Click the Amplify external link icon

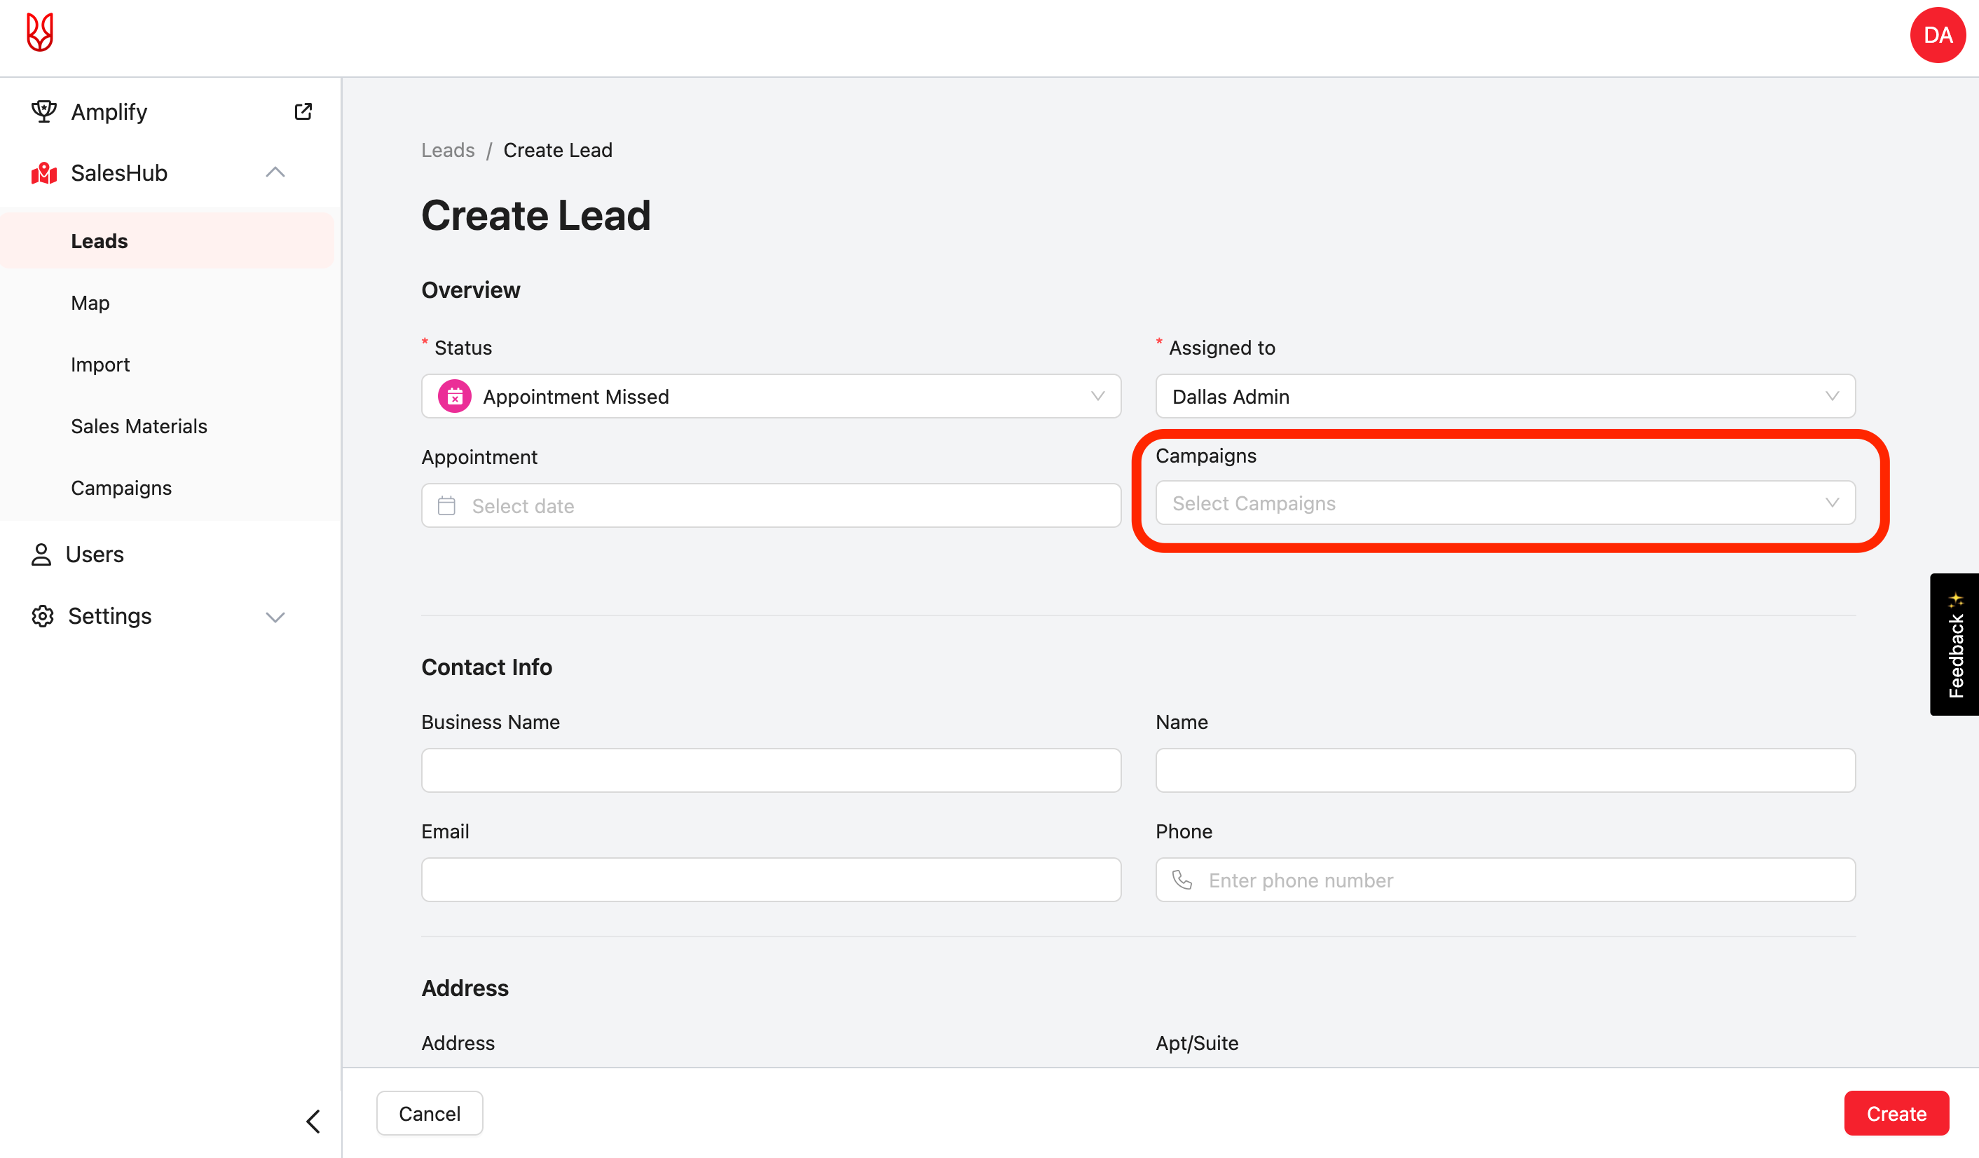(303, 111)
